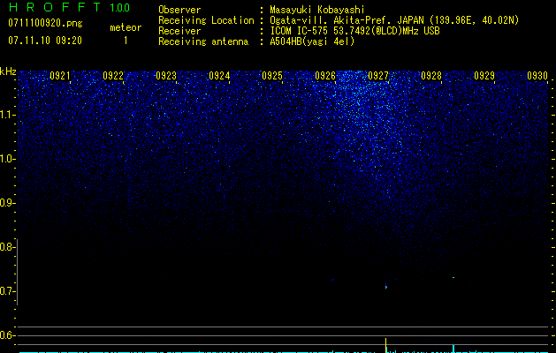556x353 pixels.
Task: Click the 0922 time marker
Action: point(113,76)
